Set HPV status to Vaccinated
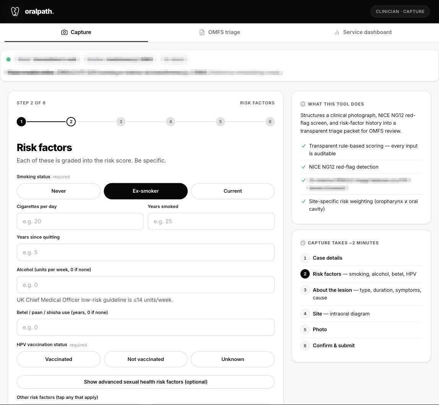Viewport: 439px width, 405px height. 59,359
